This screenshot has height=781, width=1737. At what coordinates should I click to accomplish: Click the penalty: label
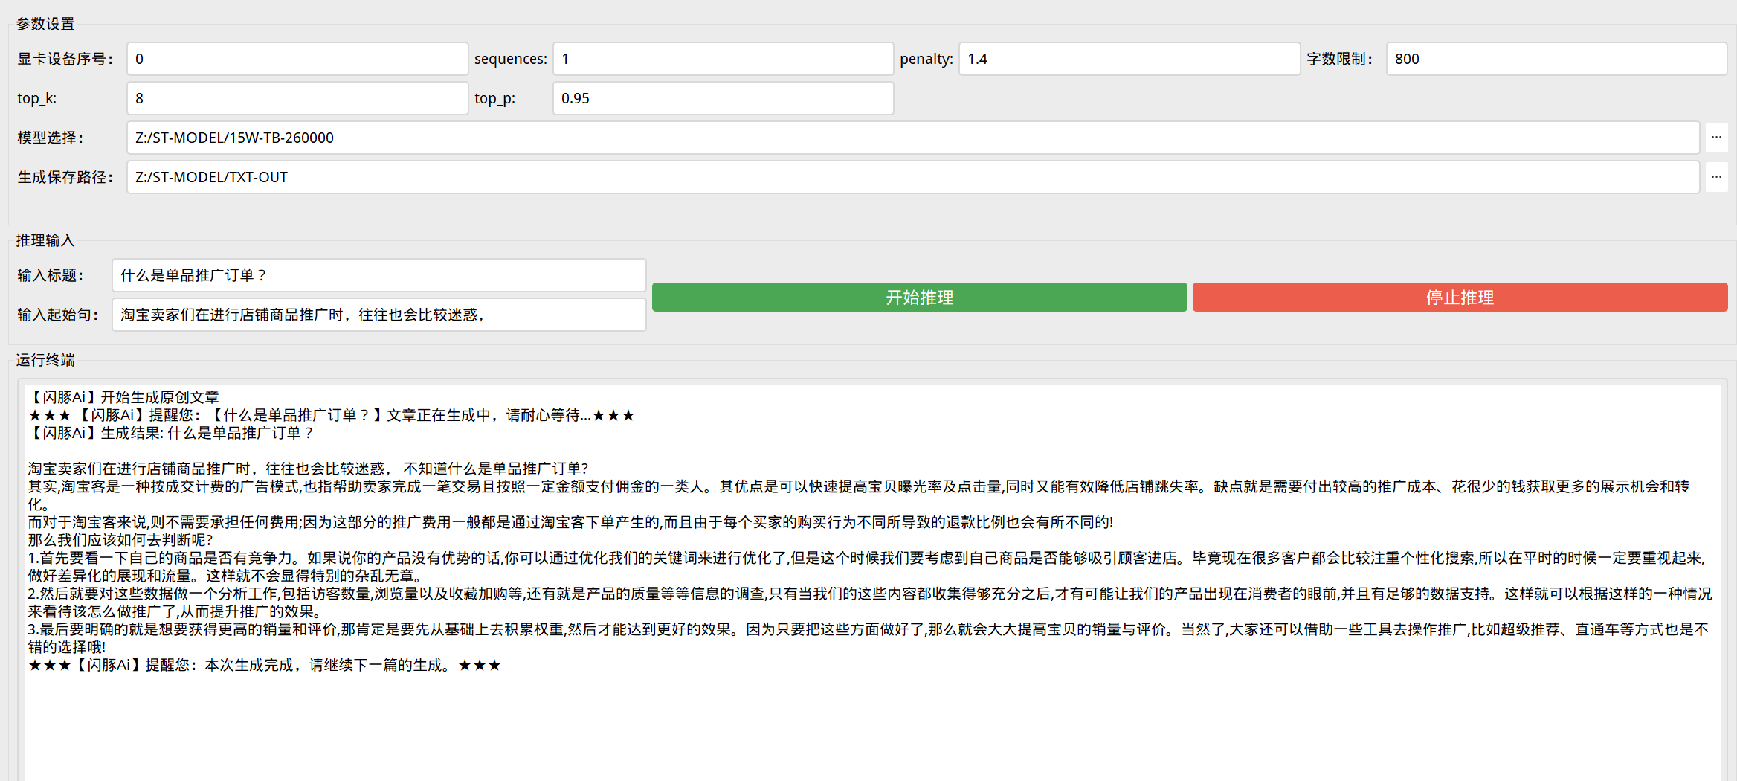(x=926, y=59)
